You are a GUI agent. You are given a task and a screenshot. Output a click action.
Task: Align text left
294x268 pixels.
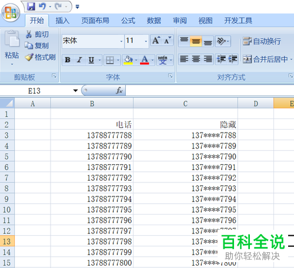(184, 59)
